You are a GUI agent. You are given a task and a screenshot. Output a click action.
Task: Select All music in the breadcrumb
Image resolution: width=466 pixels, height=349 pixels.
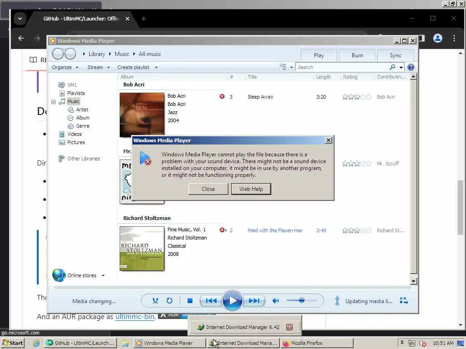[150, 54]
